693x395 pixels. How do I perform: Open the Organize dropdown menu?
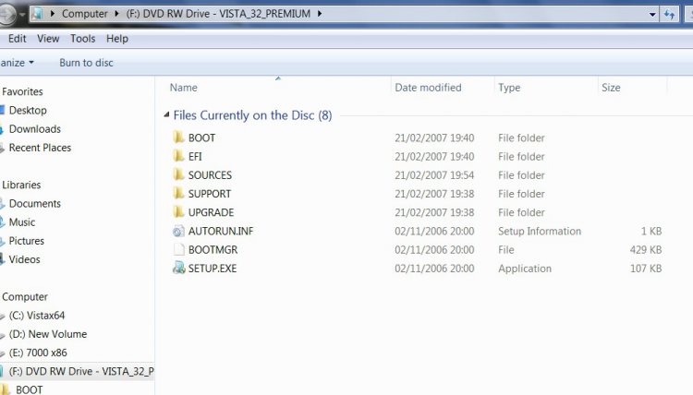(17, 63)
